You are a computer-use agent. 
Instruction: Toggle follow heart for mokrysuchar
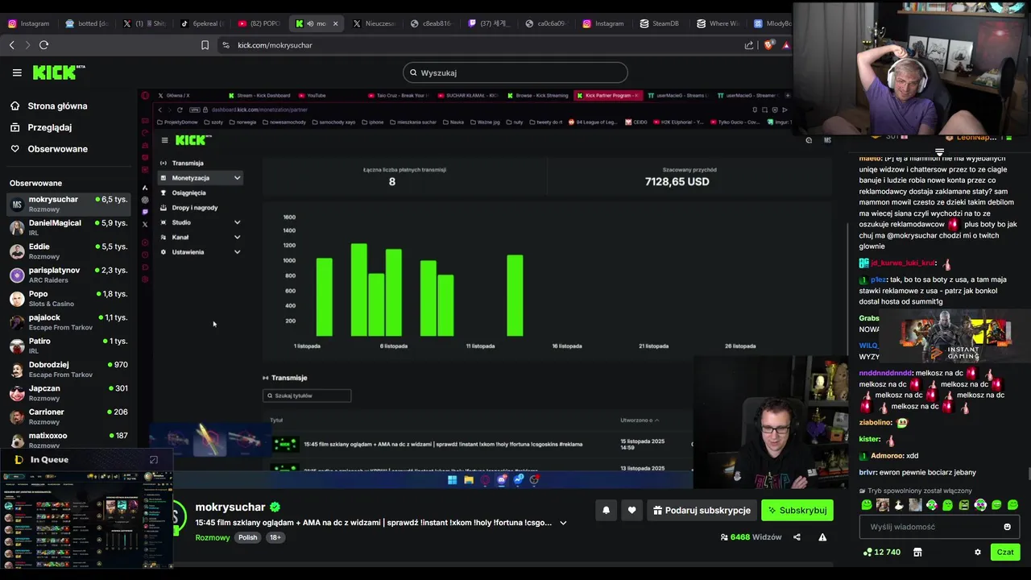pos(631,510)
